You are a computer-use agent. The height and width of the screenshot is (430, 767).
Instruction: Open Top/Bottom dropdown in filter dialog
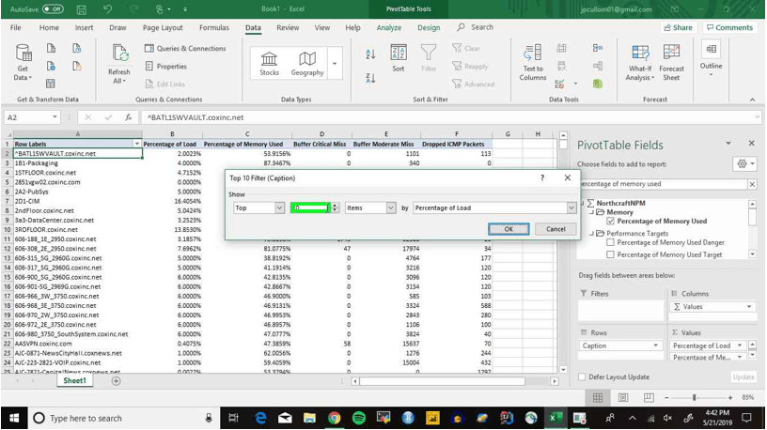click(x=279, y=207)
